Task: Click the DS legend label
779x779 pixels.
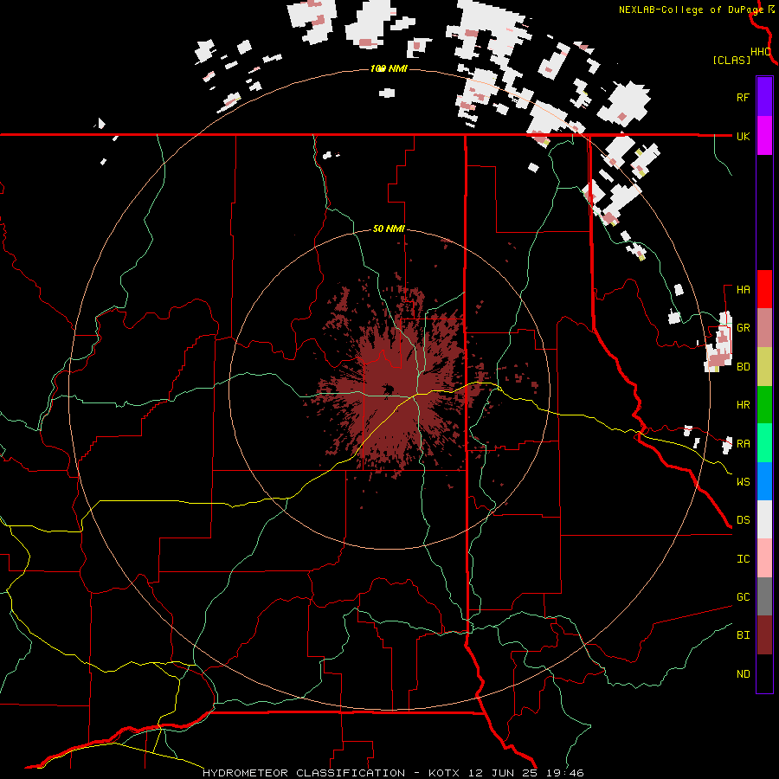Action: tap(743, 520)
